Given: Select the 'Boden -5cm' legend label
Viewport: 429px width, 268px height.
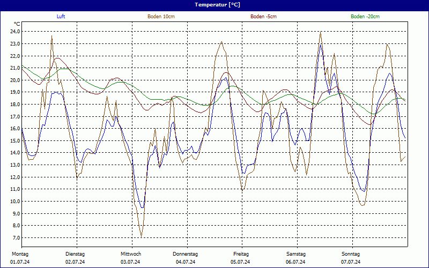Looking at the screenshot, I should tap(263, 17).
